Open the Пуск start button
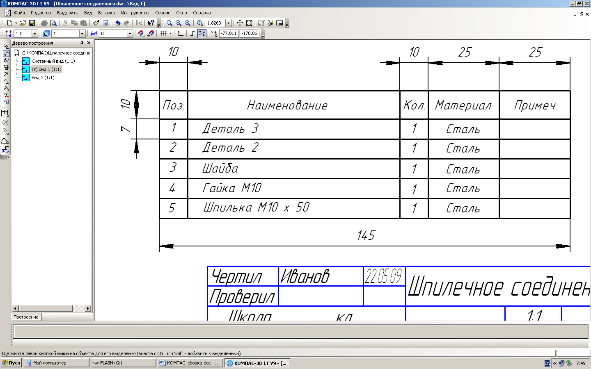Screen dimensions: 591x369 [11, 363]
